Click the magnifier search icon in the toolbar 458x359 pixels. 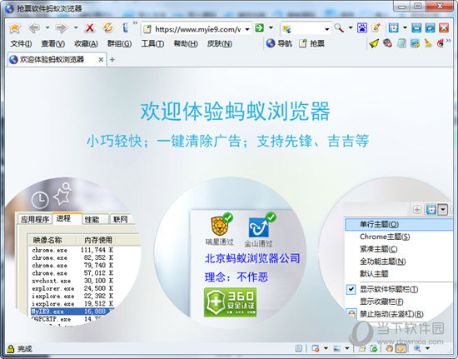tap(339, 28)
